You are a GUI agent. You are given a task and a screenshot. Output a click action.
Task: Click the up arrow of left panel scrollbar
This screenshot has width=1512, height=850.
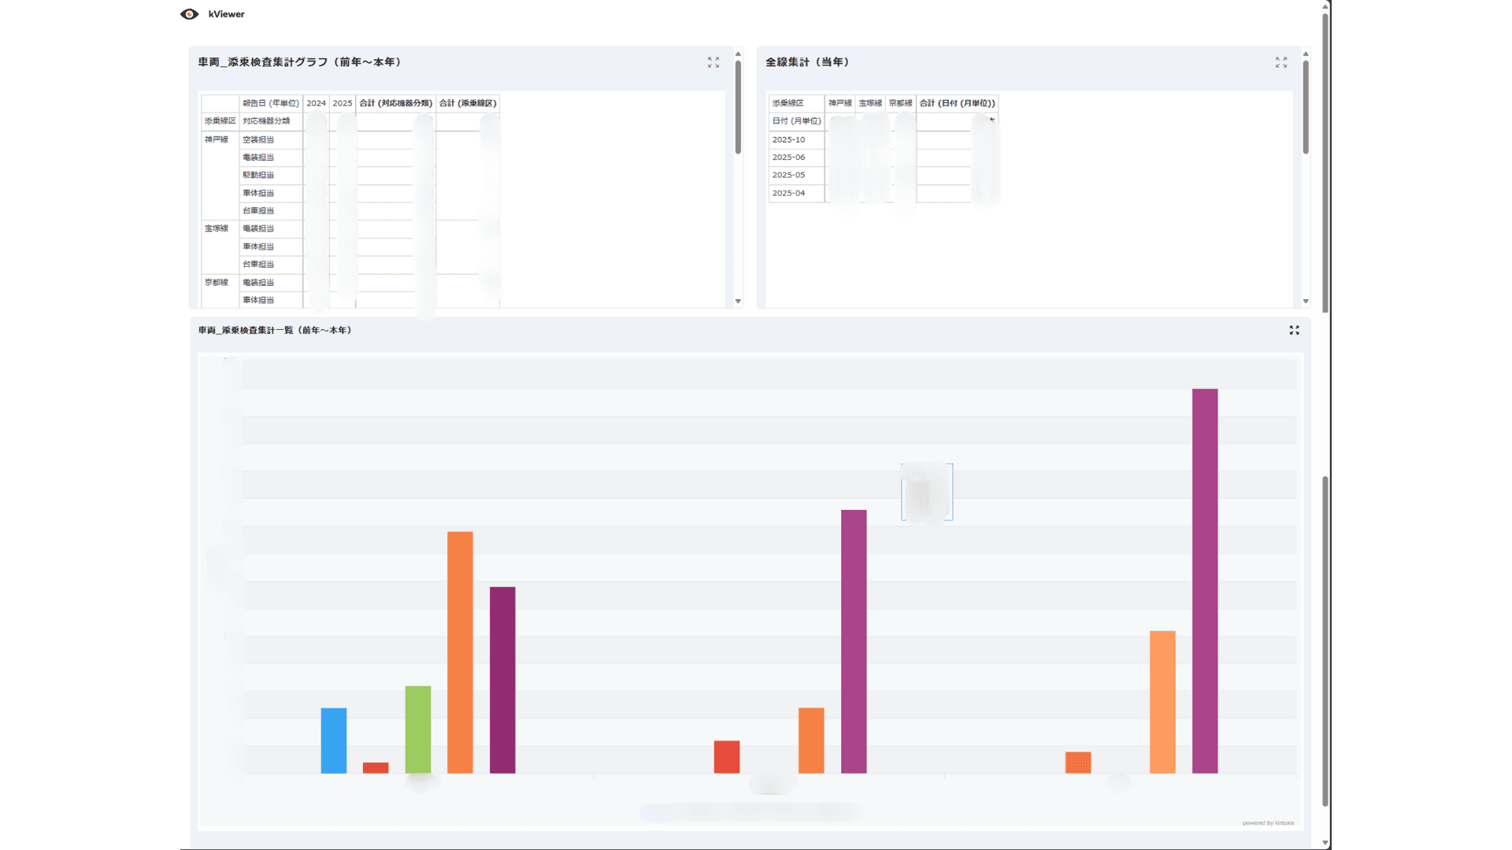point(738,54)
